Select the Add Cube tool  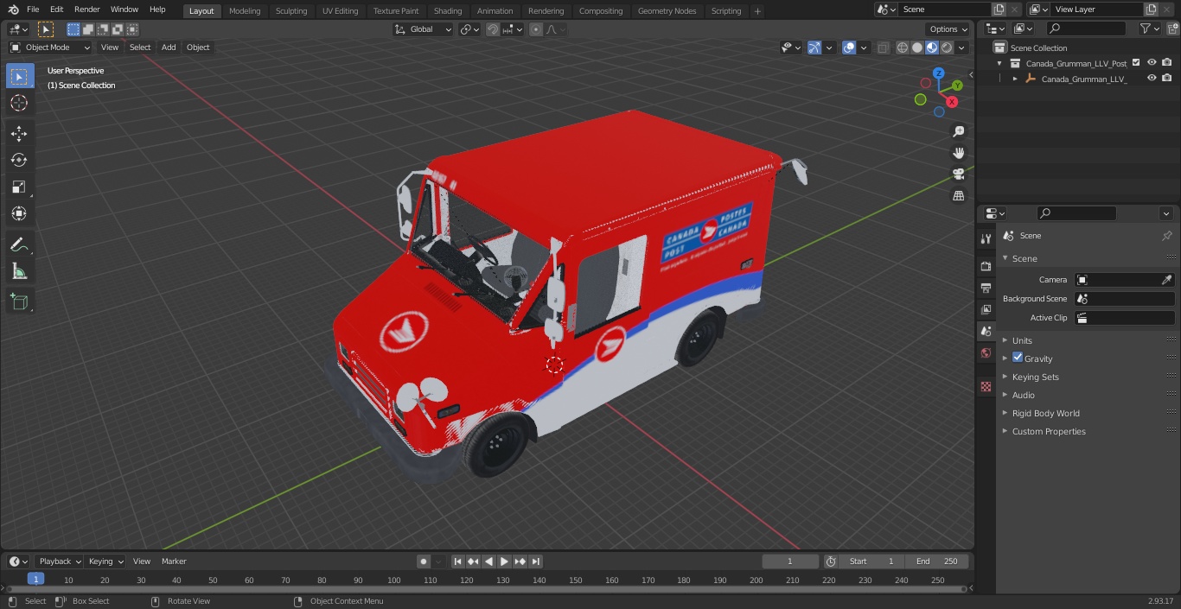point(19,302)
